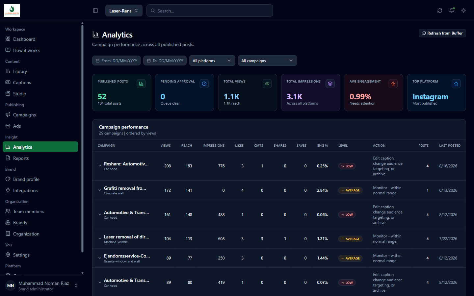Expand the Grafiti removal campaign row

click(x=100, y=190)
